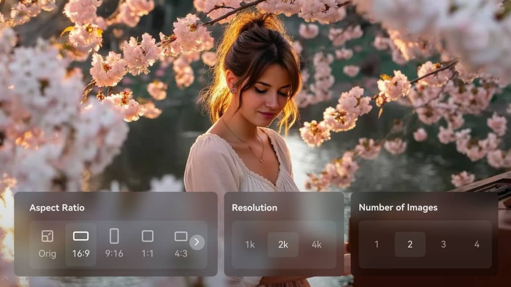
Task: Pick the 9:16 portrait aspect ratio
Action: tap(114, 245)
